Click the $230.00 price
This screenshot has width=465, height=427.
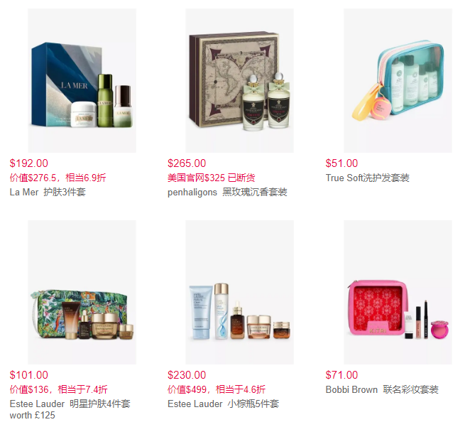[x=187, y=374]
